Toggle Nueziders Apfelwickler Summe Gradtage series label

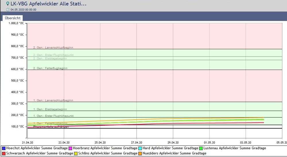[x=175, y=154]
